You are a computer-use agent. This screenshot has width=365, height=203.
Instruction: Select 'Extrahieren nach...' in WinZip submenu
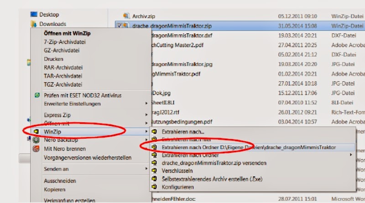coord(183,132)
